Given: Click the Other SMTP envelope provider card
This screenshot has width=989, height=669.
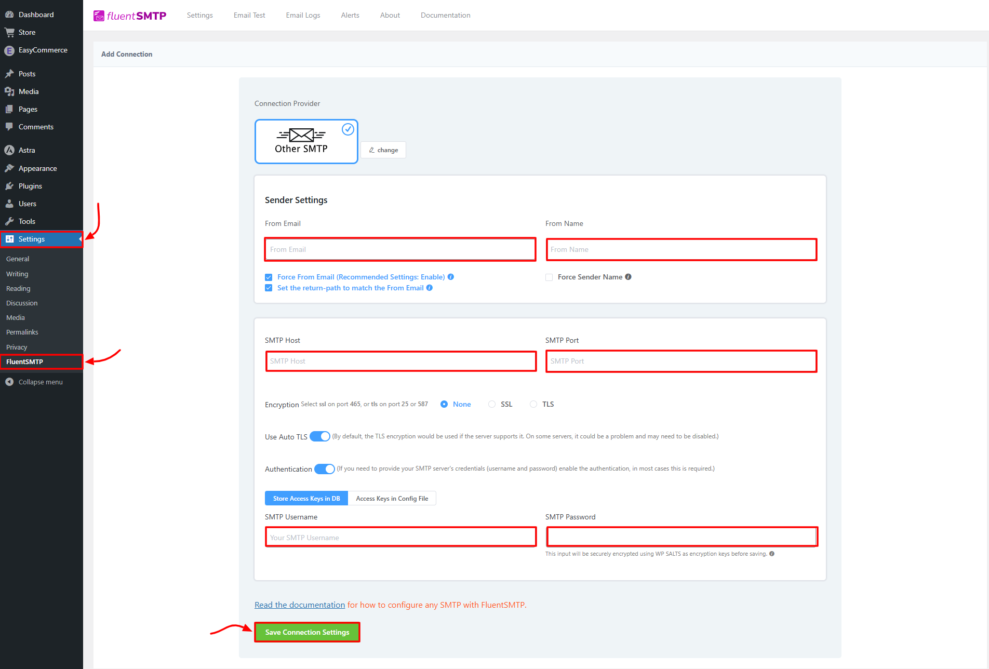Looking at the screenshot, I should [x=306, y=141].
